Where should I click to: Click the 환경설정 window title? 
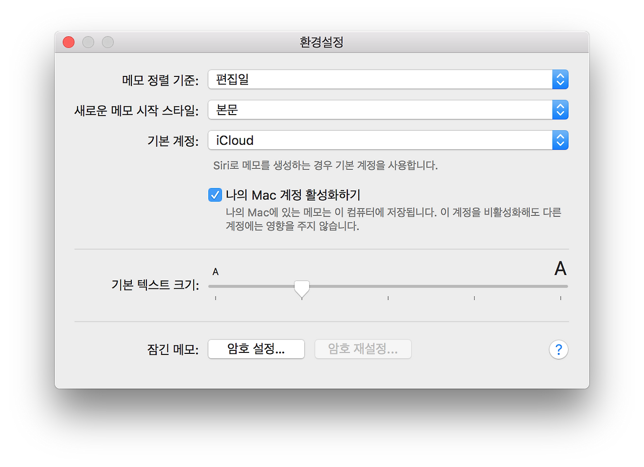(321, 42)
